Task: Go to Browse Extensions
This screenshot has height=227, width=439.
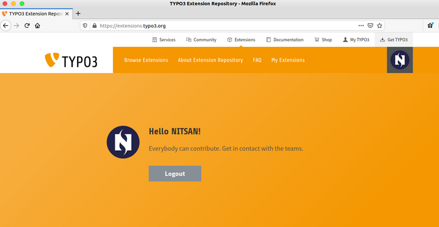Action: click(x=146, y=60)
